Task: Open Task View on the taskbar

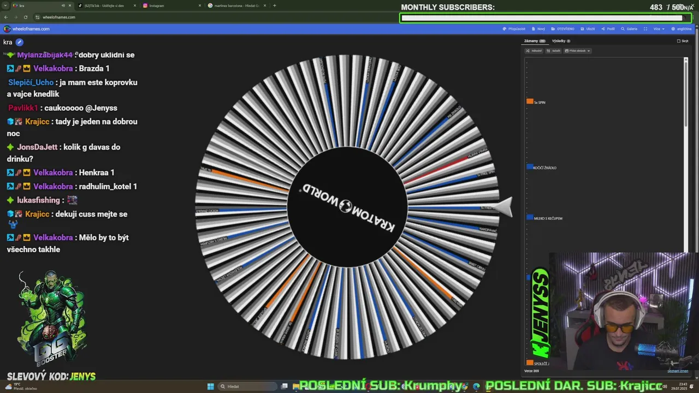Action: point(285,386)
